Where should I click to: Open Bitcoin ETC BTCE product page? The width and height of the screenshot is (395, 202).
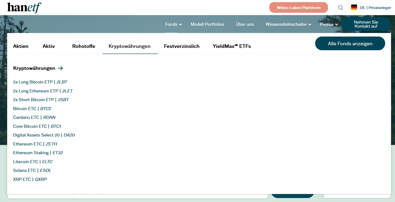pyautogui.click(x=32, y=109)
